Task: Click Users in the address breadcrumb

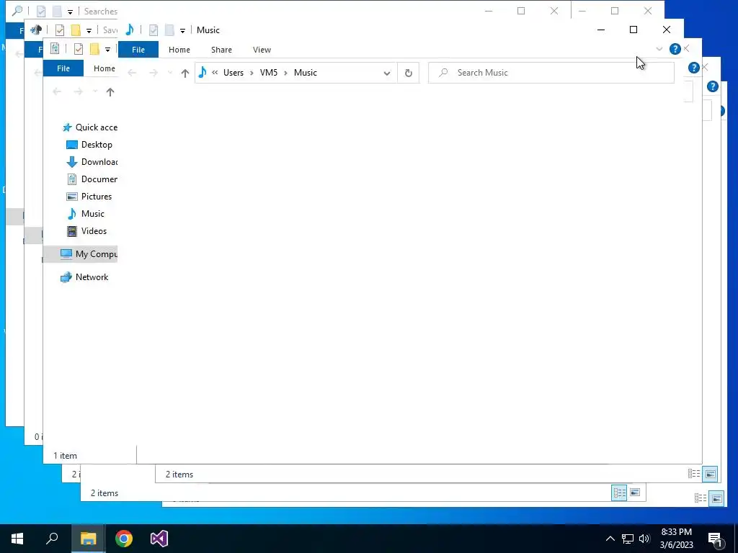Action: click(x=234, y=73)
